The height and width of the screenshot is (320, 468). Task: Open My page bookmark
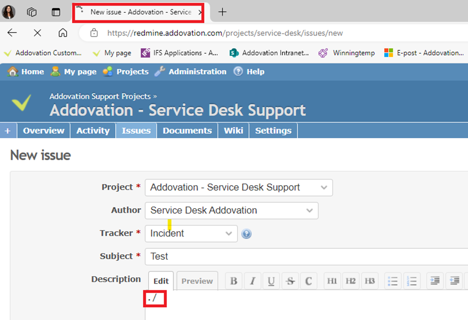tap(112, 53)
